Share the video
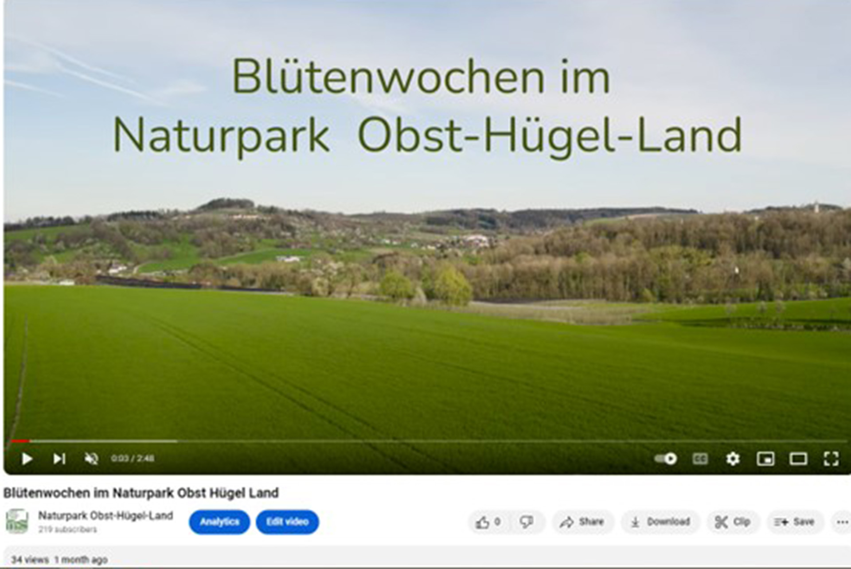851x569 pixels. point(582,522)
